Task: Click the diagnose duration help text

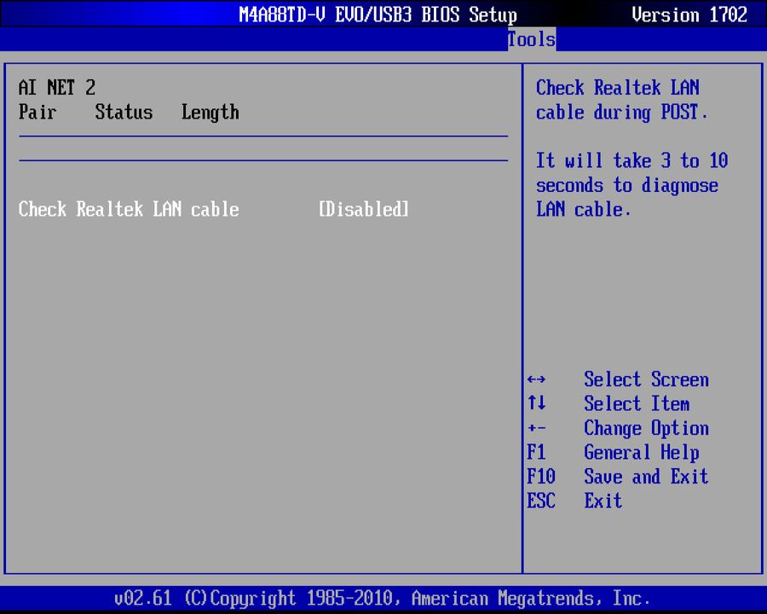Action: click(x=631, y=184)
